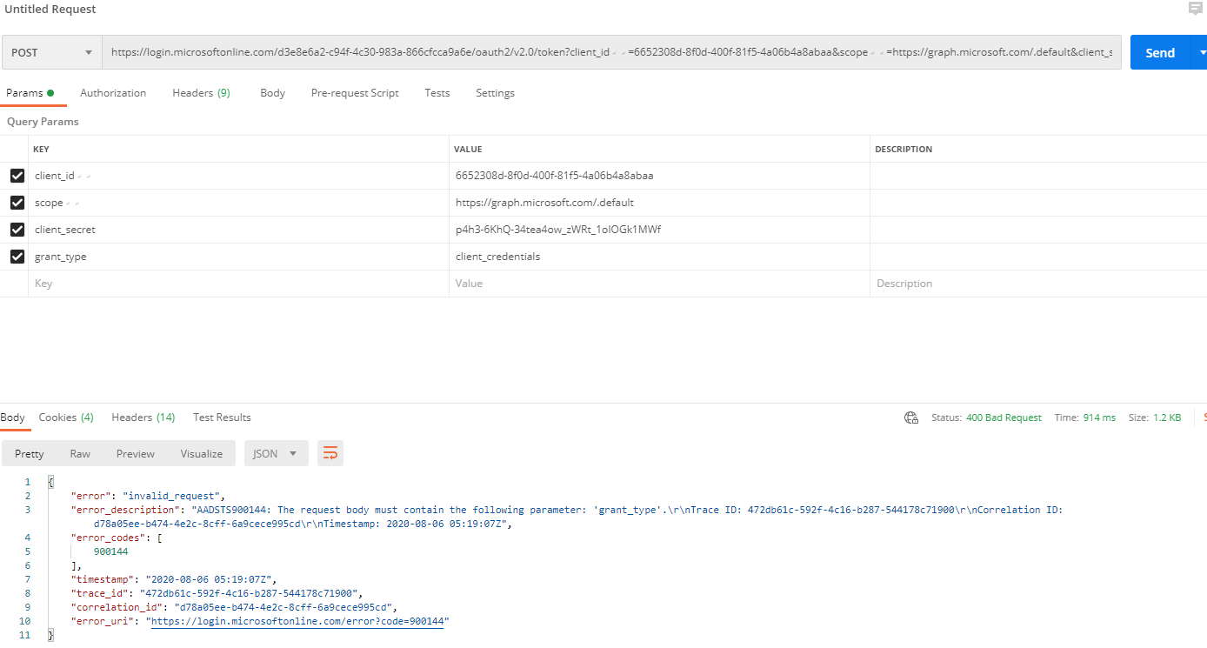Screen dimensions: 1207x648
Task: Click the "correlation_id" key on line 9
Action: (x=117, y=607)
